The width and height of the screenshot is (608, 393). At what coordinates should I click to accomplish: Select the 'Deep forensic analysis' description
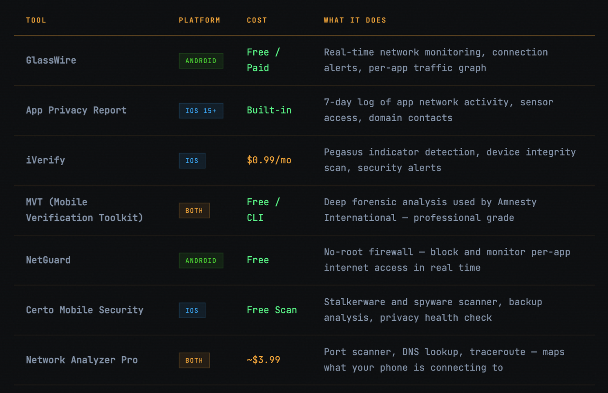click(430, 210)
